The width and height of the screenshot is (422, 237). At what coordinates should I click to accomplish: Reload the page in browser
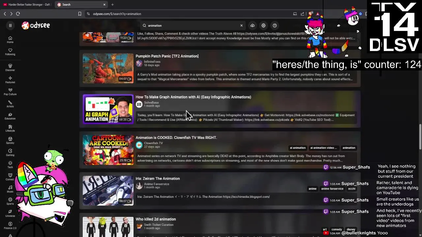18,14
